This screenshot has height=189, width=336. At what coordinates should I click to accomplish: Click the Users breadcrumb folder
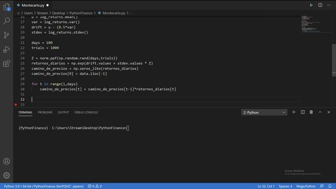pyautogui.click(x=28, y=13)
